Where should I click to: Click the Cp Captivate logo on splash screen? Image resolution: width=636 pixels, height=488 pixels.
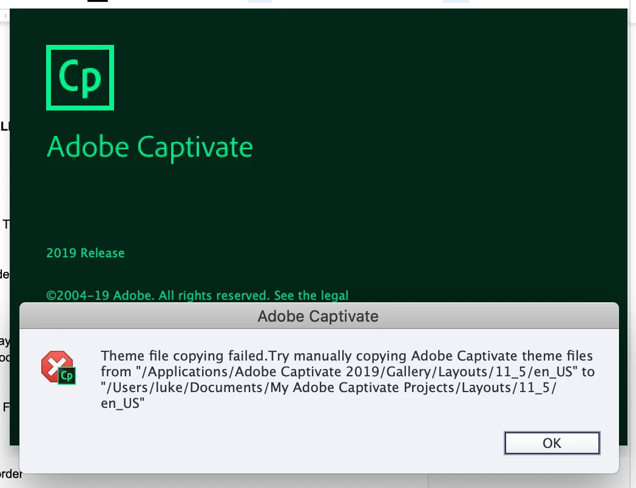80,78
